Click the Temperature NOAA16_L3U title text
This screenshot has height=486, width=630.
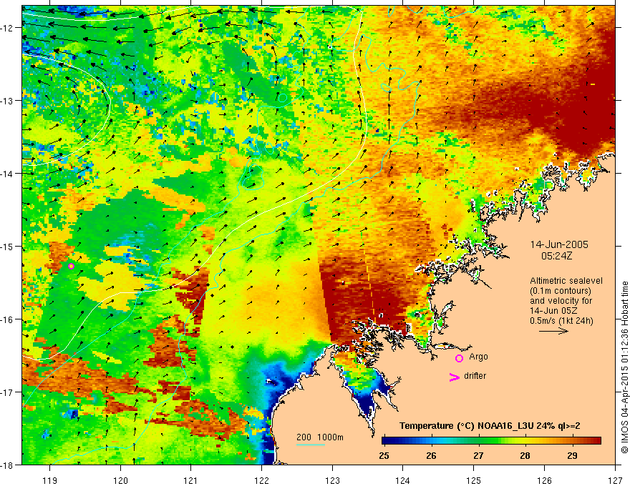(x=490, y=426)
